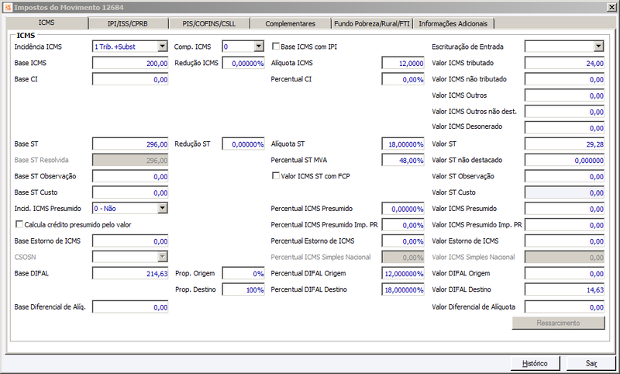Focus the Percentual CI field
620x374 pixels.
403,79
